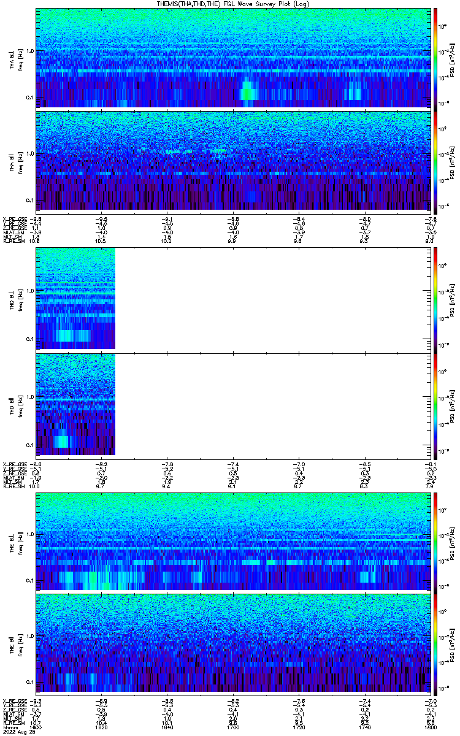This screenshot has width=460, height=736.
Task: Select the THE B-parallel spectrogram panel
Action: (x=232, y=642)
